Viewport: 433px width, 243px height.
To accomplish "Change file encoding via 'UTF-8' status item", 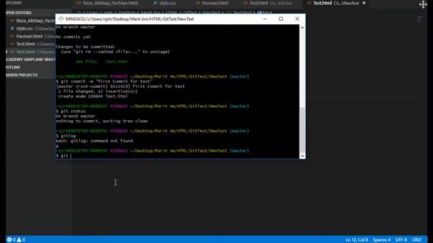I will (401, 240).
